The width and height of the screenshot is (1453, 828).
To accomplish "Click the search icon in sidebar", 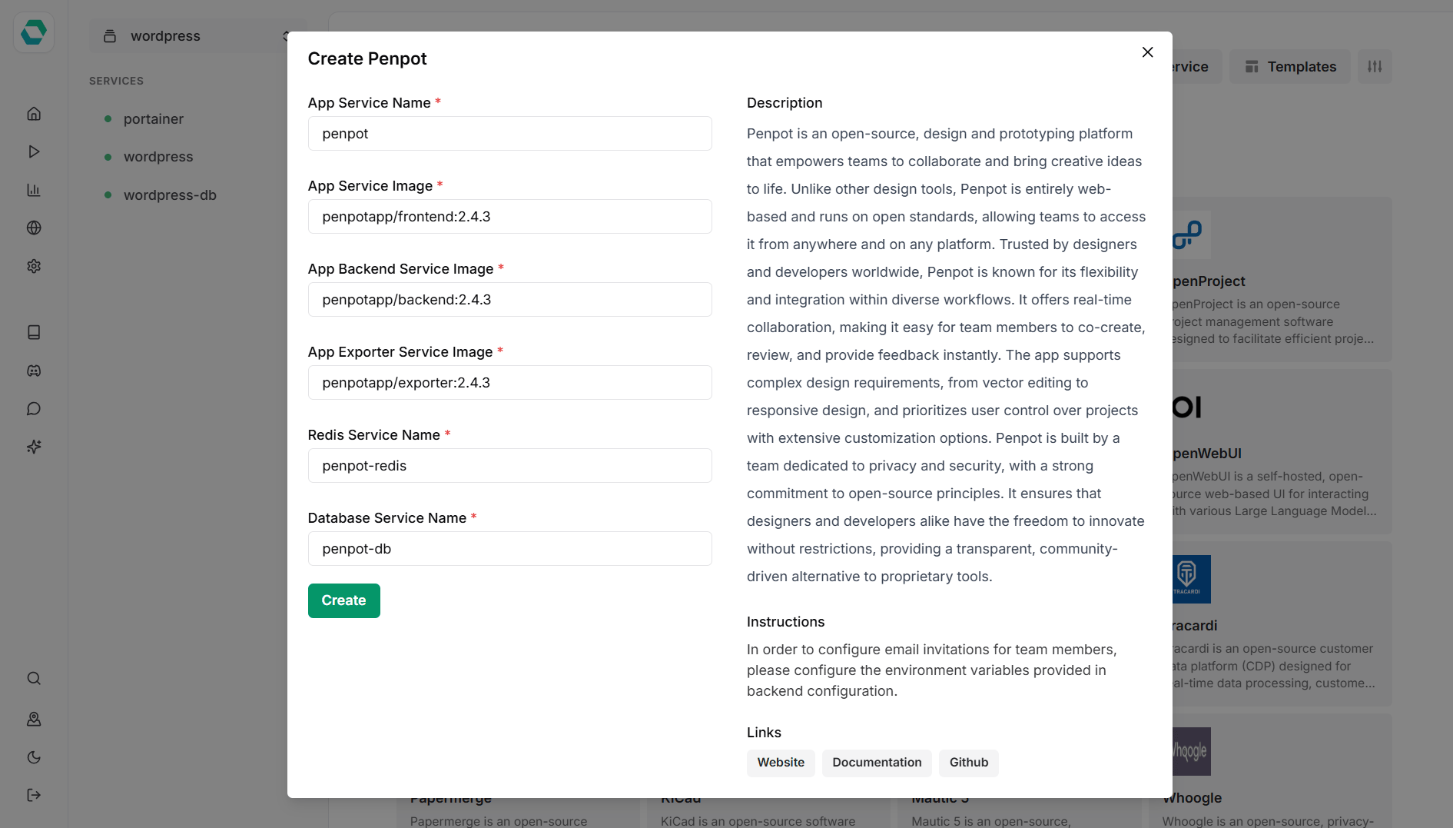I will (34, 678).
